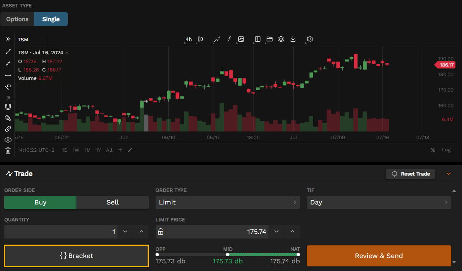Select the trend line drawing tool
Image resolution: width=462 pixels, height=271 pixels.
(8, 52)
